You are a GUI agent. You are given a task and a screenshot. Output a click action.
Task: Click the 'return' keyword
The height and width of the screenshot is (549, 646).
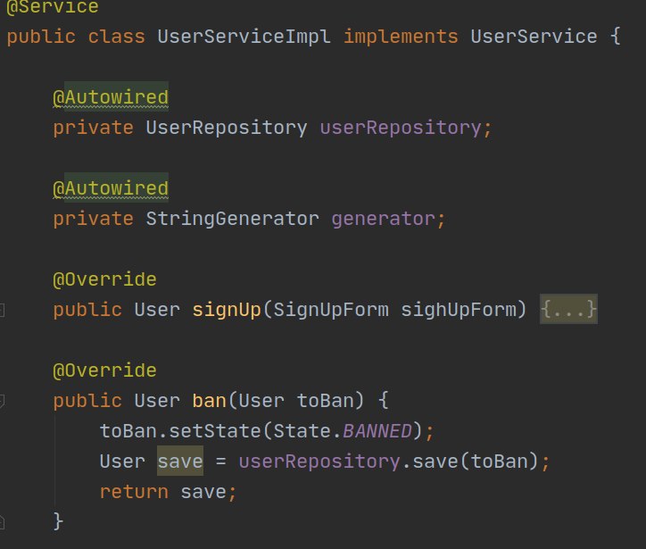[134, 492]
